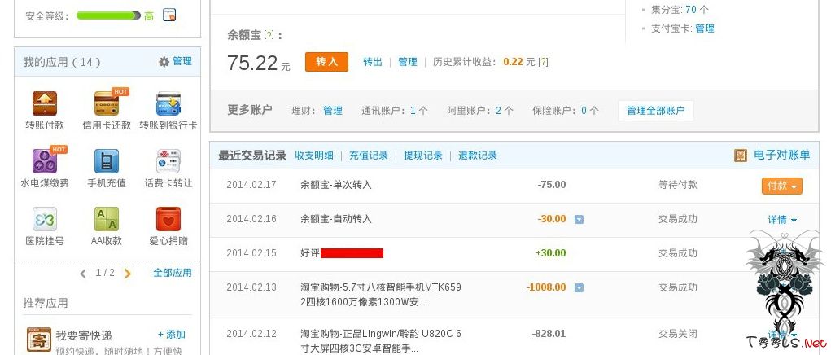
Task: Switch to the 充值记录 tab
Action: (368, 156)
